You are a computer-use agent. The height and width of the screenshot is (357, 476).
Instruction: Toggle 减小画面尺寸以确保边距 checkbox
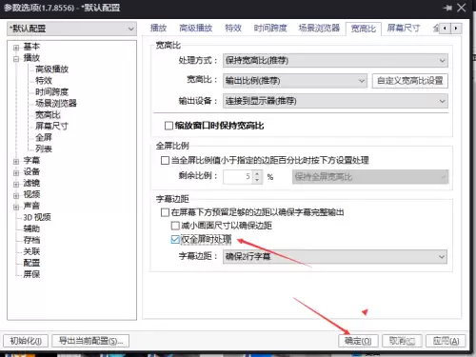point(175,226)
